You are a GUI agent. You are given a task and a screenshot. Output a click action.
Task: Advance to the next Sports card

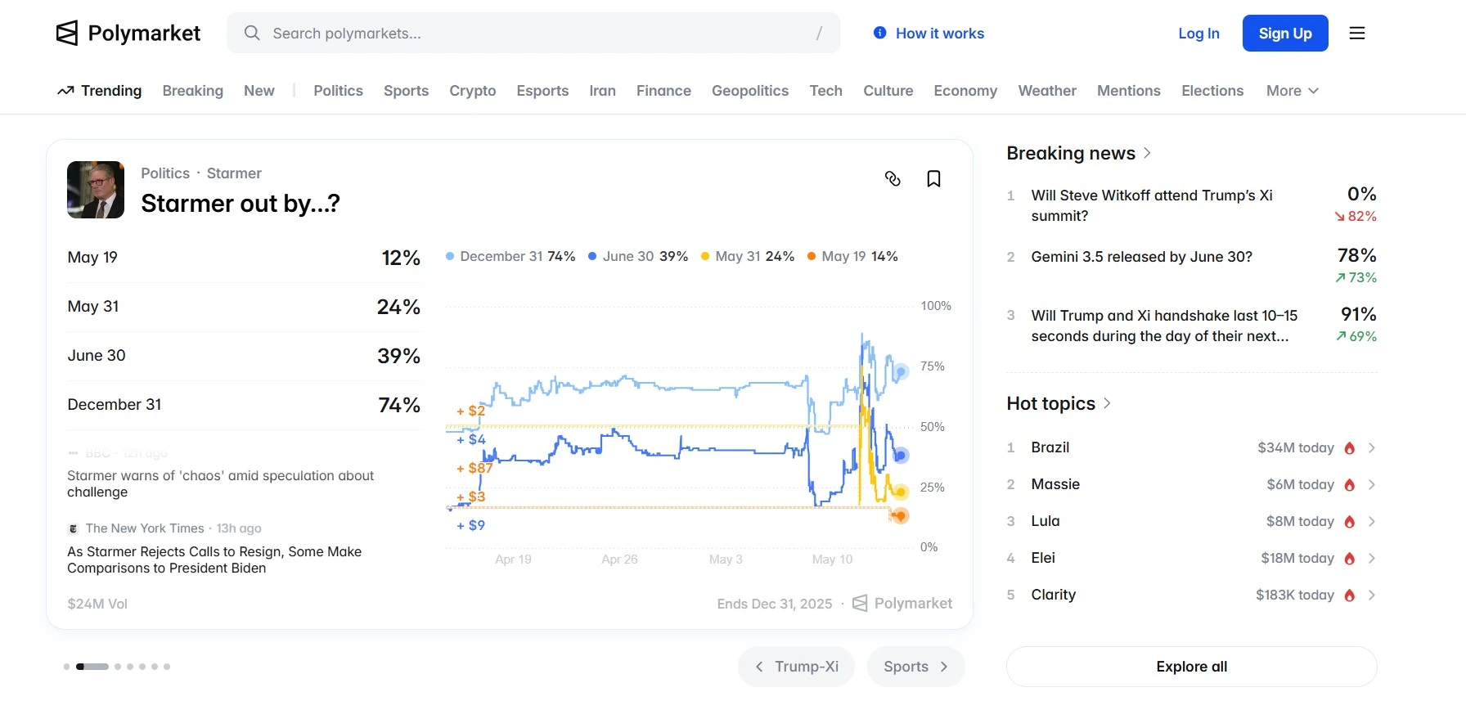pos(916,667)
